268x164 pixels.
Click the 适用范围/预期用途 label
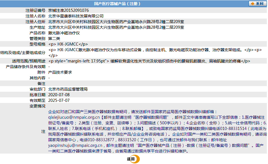click(28, 61)
